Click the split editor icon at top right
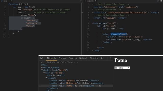The image size is (163, 91). pos(161,1)
